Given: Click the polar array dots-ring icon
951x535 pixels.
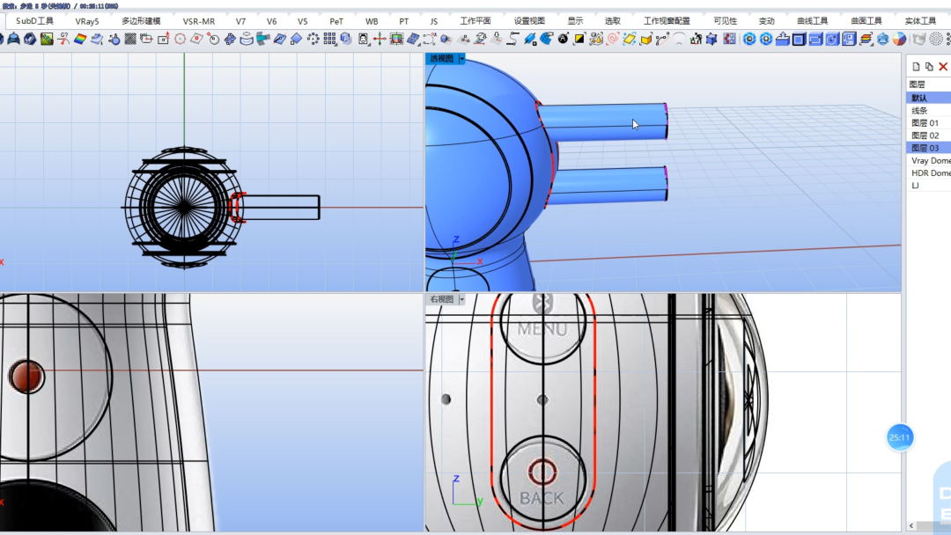Looking at the screenshot, I should [x=313, y=40].
